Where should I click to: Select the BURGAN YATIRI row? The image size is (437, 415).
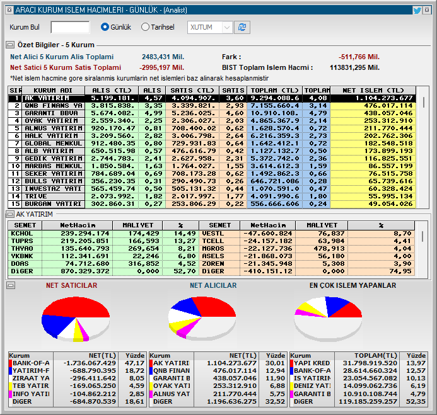(212, 204)
